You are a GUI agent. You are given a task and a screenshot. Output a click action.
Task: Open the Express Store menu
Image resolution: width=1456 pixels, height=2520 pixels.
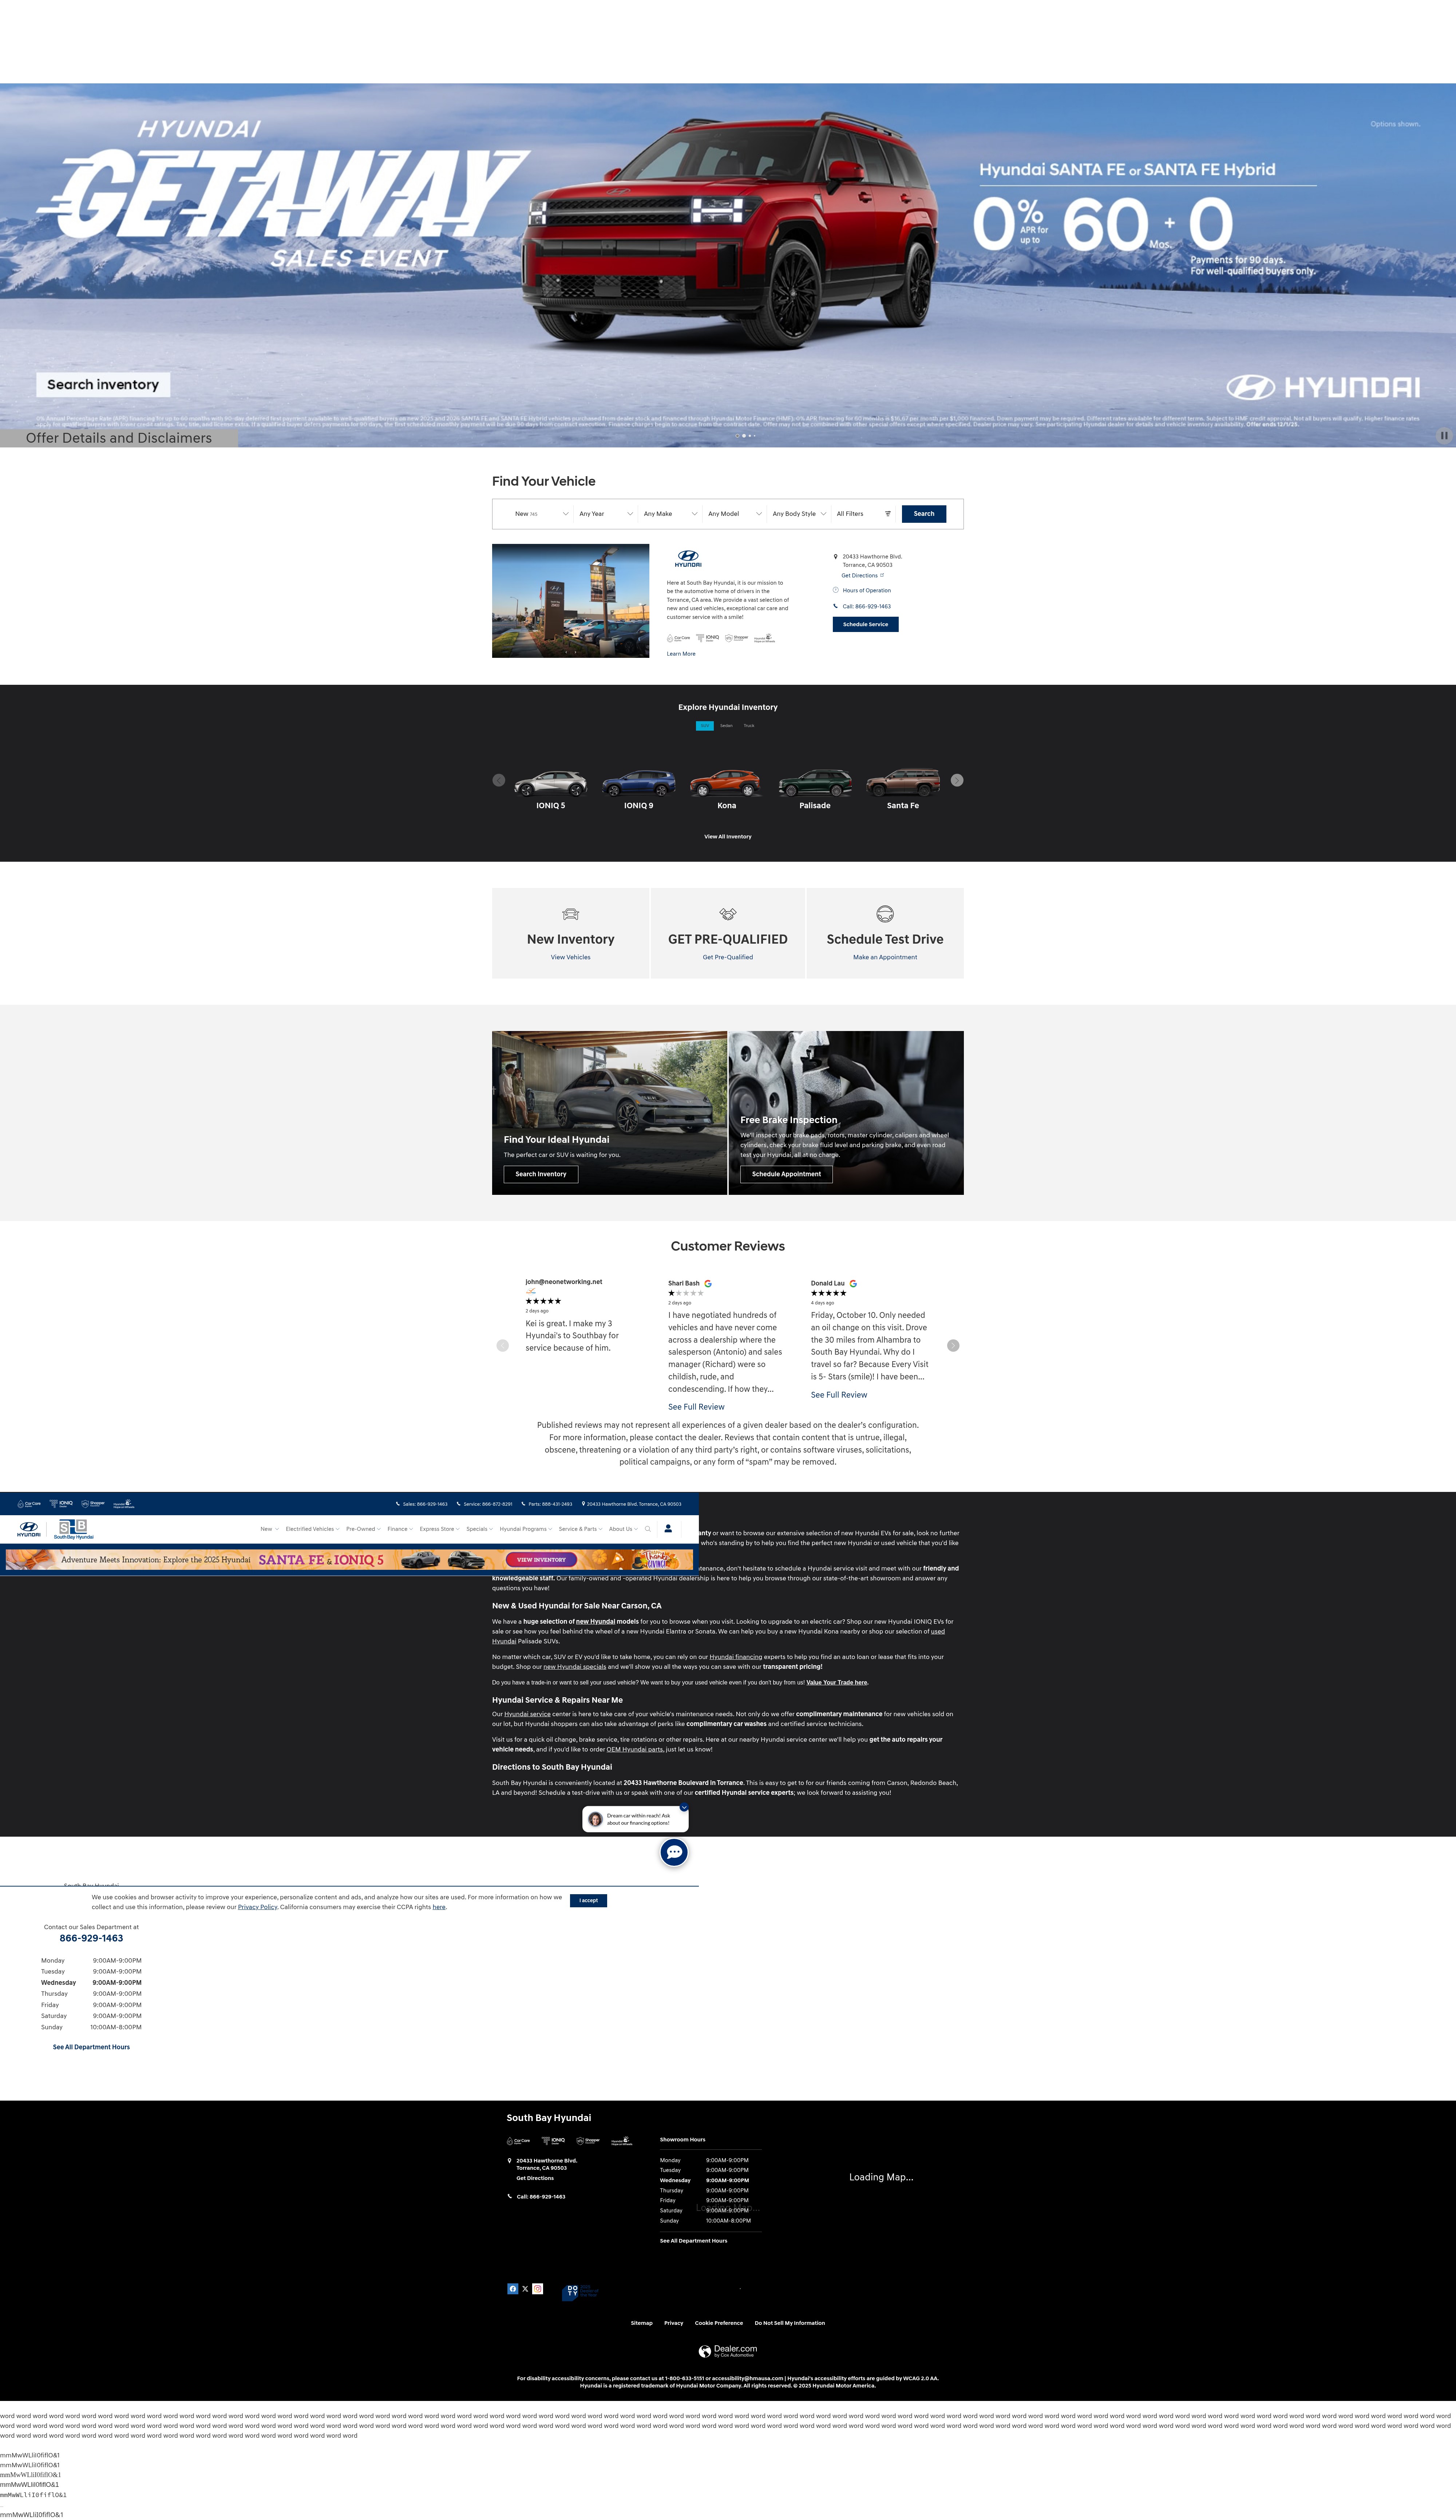440,1529
